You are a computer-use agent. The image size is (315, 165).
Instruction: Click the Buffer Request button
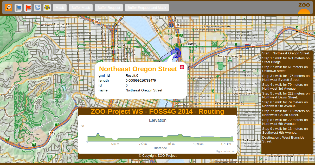pyautogui.click(x=109, y=8)
